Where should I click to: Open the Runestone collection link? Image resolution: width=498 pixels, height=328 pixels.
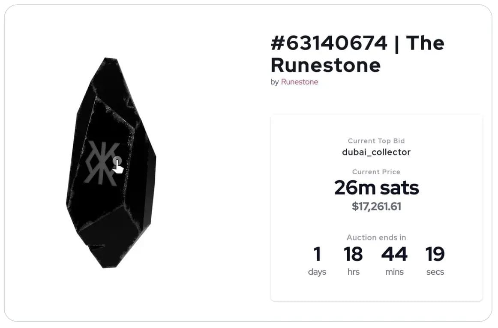[x=299, y=82]
